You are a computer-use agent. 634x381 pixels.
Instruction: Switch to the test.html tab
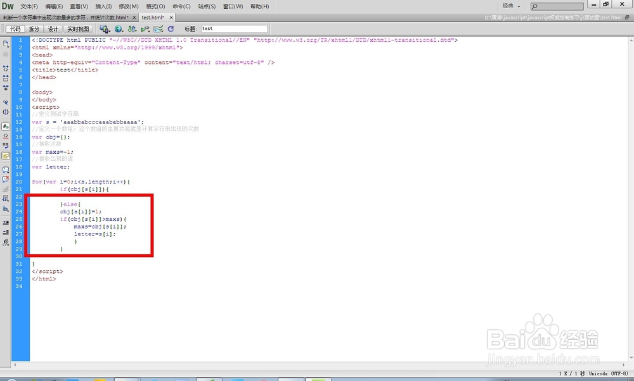pyautogui.click(x=153, y=18)
